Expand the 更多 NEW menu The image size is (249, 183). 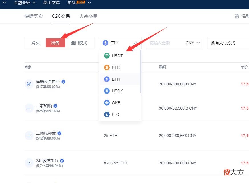coord(79,3)
